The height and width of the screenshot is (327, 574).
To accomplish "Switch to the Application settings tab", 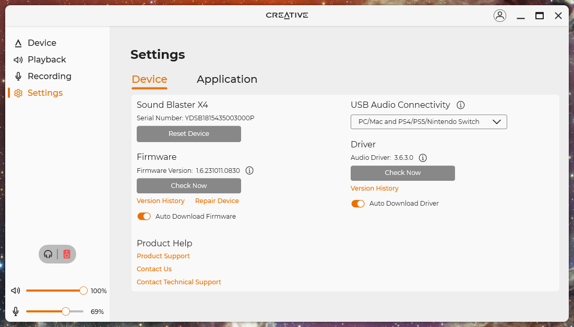I will click(227, 79).
